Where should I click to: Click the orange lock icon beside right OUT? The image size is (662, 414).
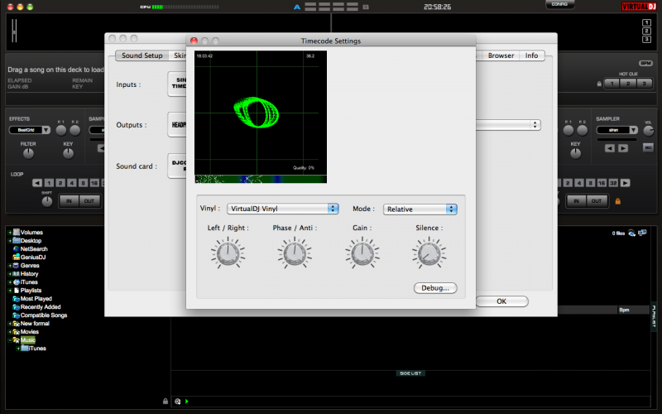coord(617,201)
